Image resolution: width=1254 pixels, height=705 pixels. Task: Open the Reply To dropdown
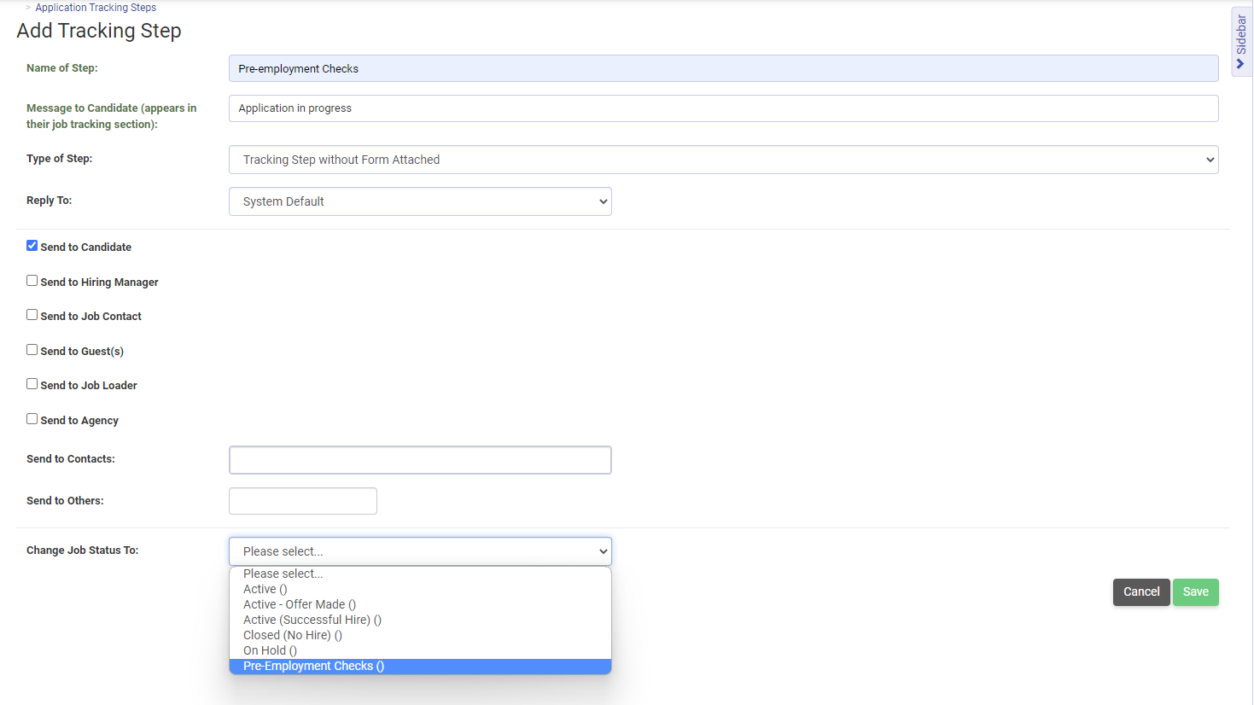coord(420,201)
